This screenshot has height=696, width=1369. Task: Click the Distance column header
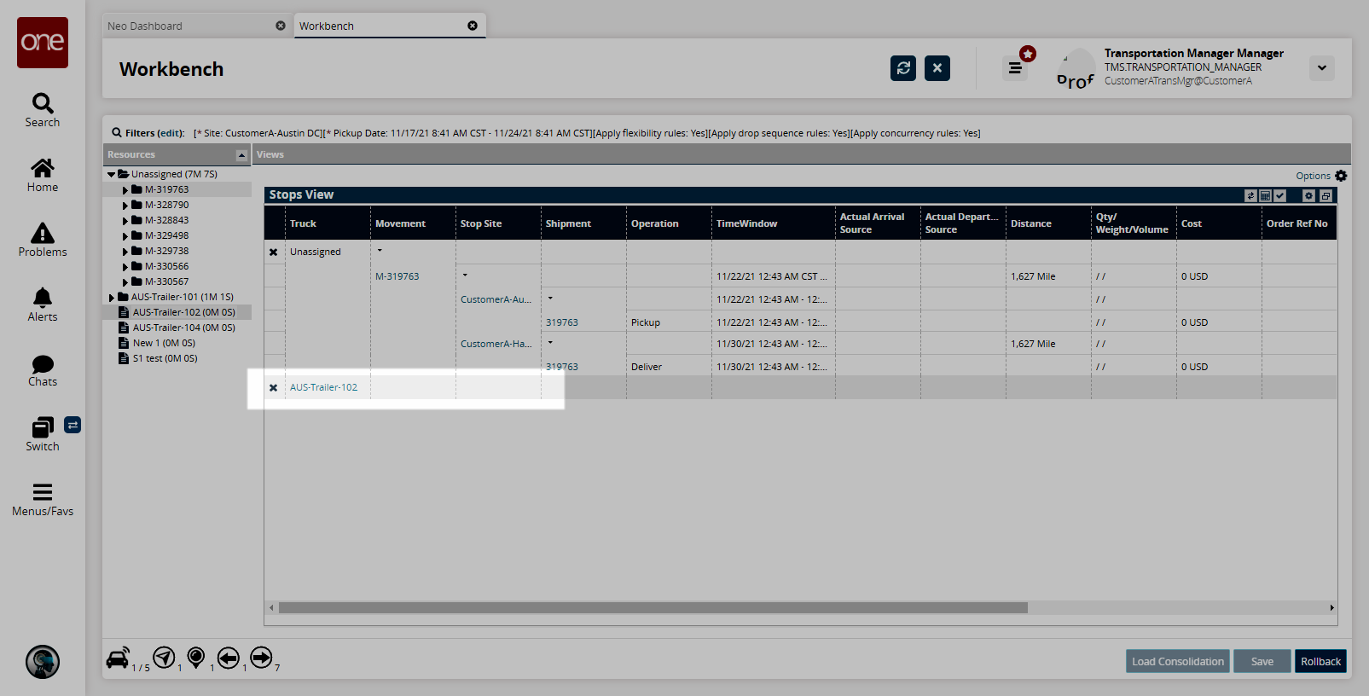[x=1048, y=223]
